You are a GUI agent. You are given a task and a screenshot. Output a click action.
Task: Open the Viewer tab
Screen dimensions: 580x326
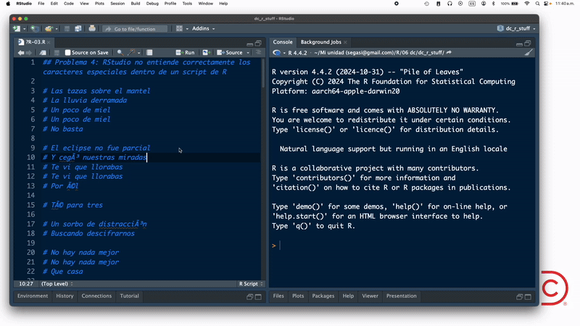(370, 296)
